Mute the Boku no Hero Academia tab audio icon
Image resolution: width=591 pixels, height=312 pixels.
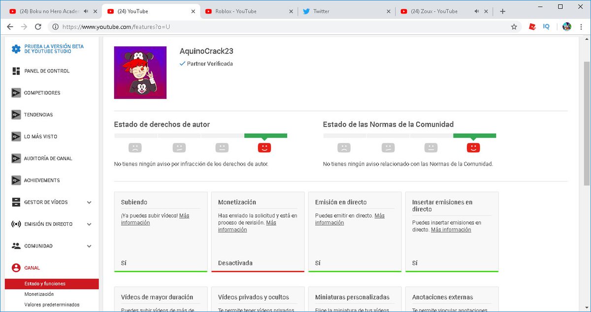click(x=86, y=11)
